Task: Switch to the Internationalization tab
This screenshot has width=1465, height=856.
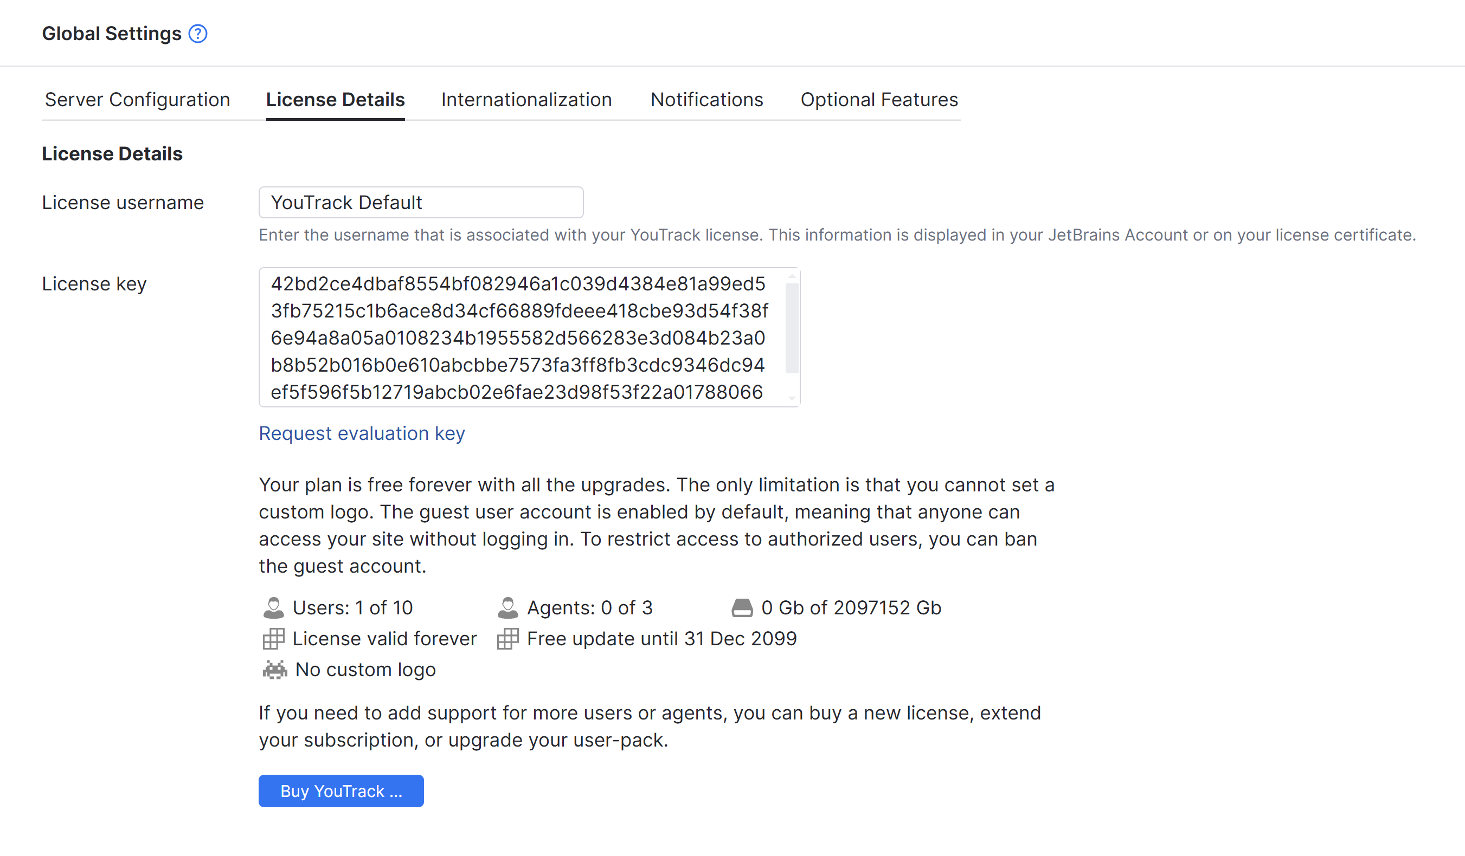Action: [526, 100]
